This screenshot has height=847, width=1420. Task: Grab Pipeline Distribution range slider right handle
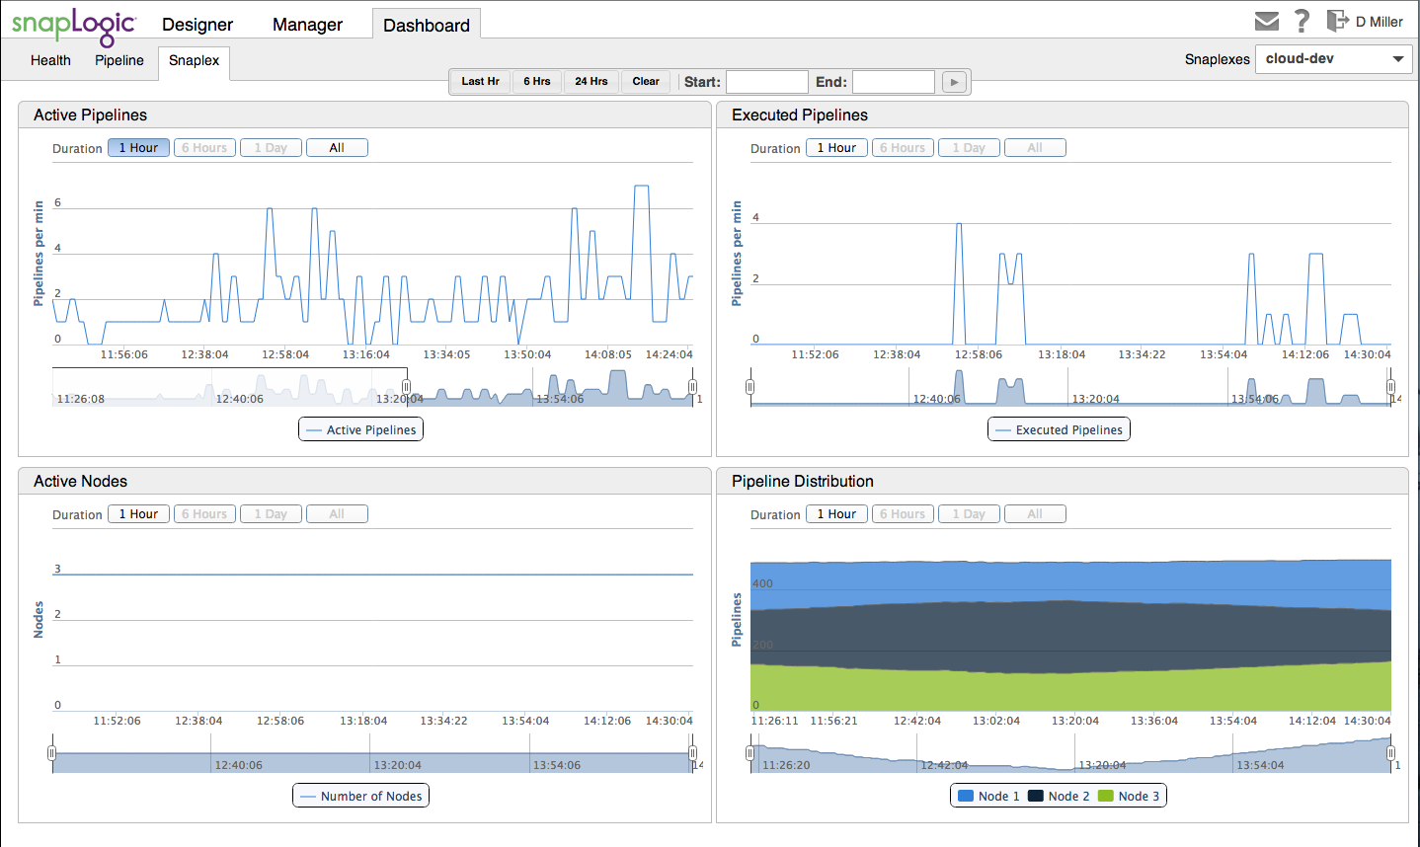(x=1390, y=753)
